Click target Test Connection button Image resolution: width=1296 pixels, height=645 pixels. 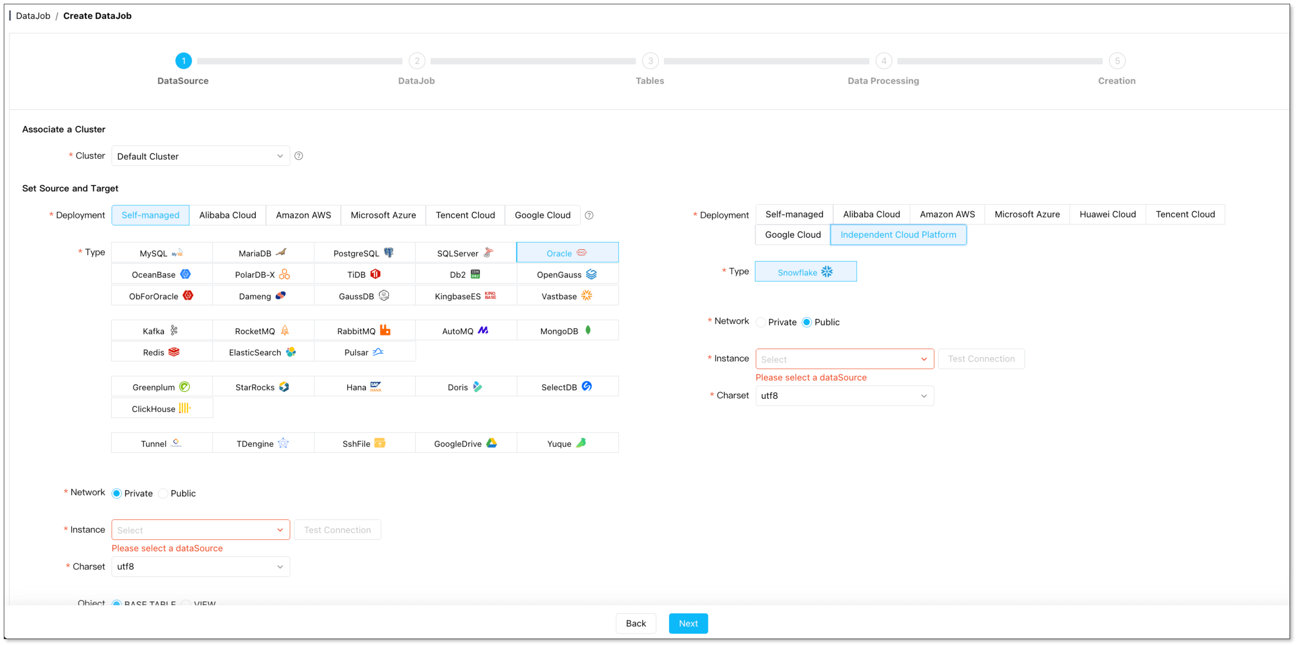point(981,359)
